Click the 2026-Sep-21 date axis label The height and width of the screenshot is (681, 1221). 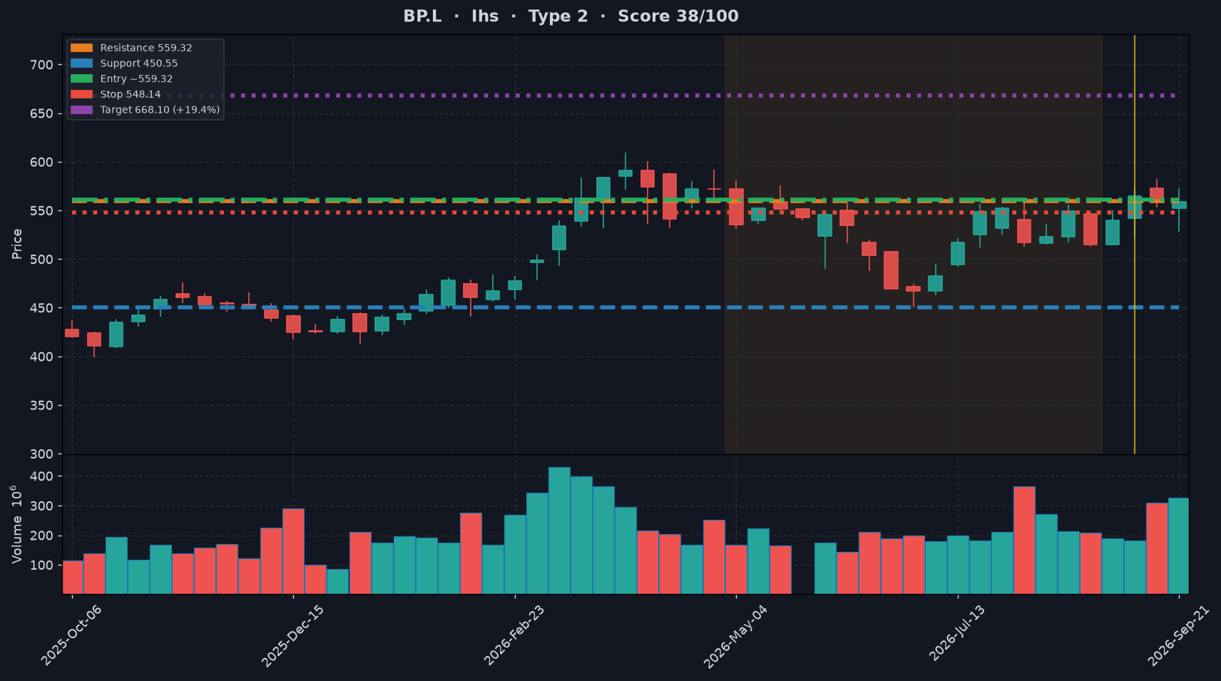[1178, 635]
